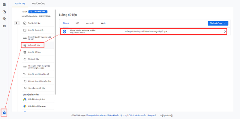Click the Google Ads logo icon

(x=25, y=99)
